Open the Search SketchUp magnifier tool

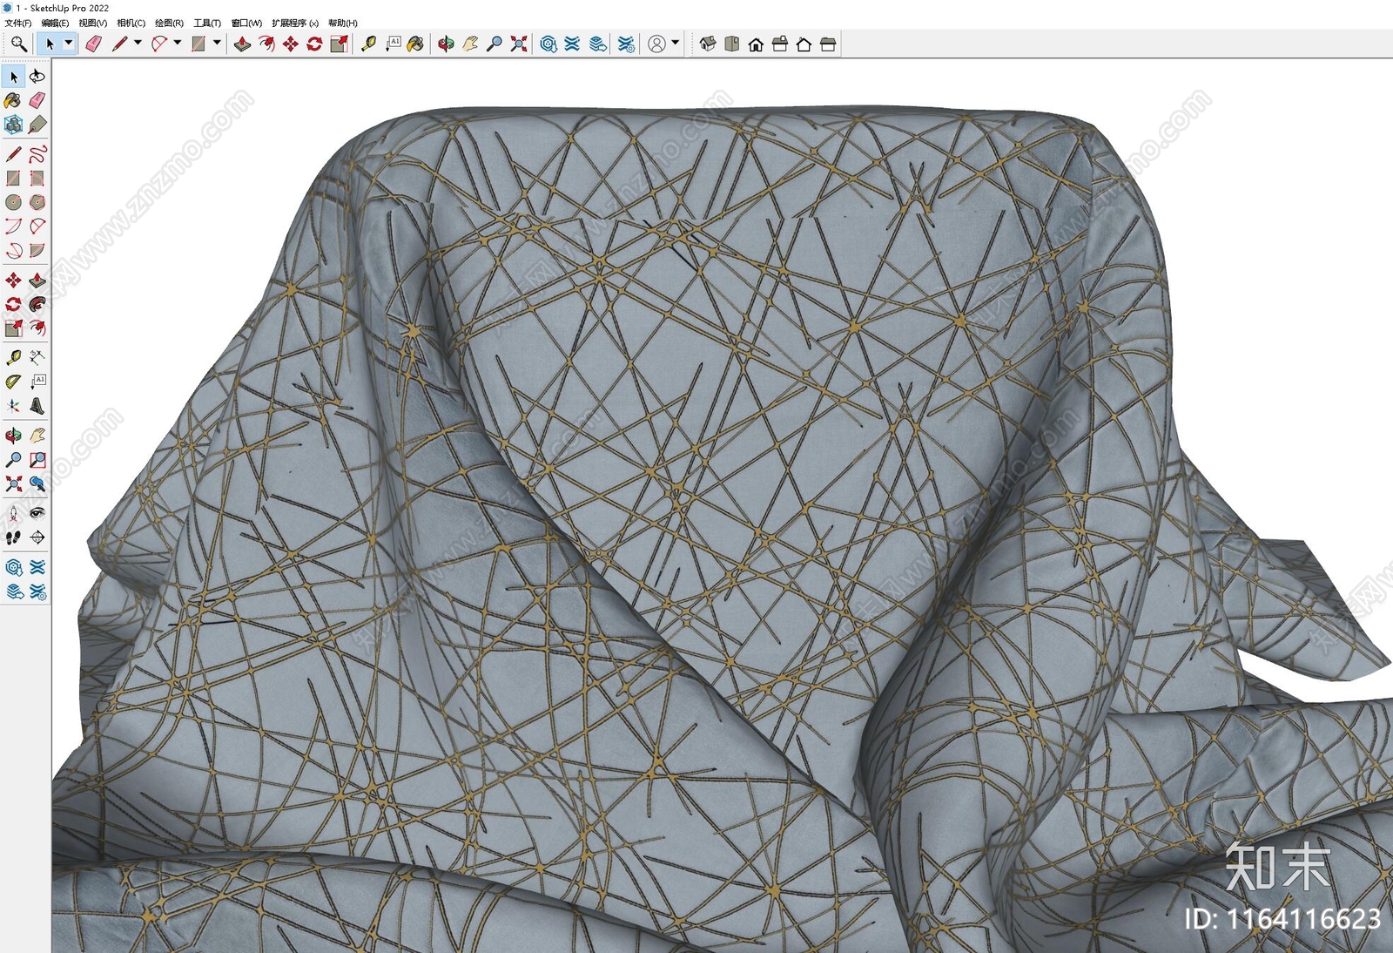[18, 44]
